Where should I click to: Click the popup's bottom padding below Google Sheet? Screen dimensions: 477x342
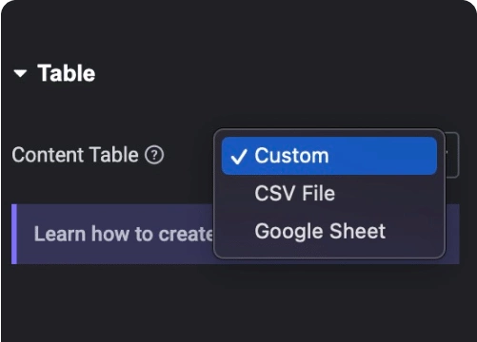pyautogui.click(x=329, y=254)
